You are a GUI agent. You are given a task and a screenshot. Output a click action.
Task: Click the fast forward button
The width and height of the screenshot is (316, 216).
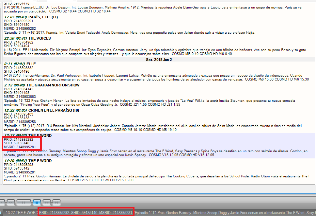[x=46, y=203]
